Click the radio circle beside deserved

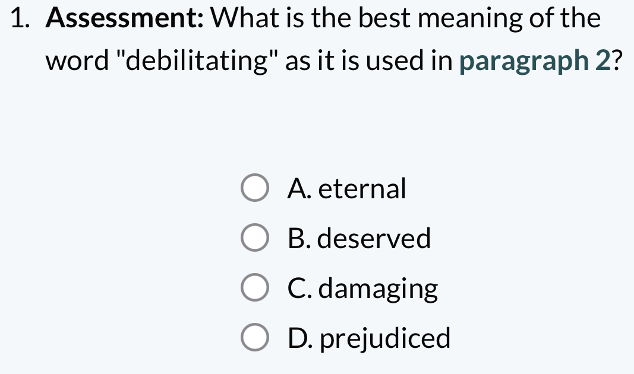click(254, 239)
